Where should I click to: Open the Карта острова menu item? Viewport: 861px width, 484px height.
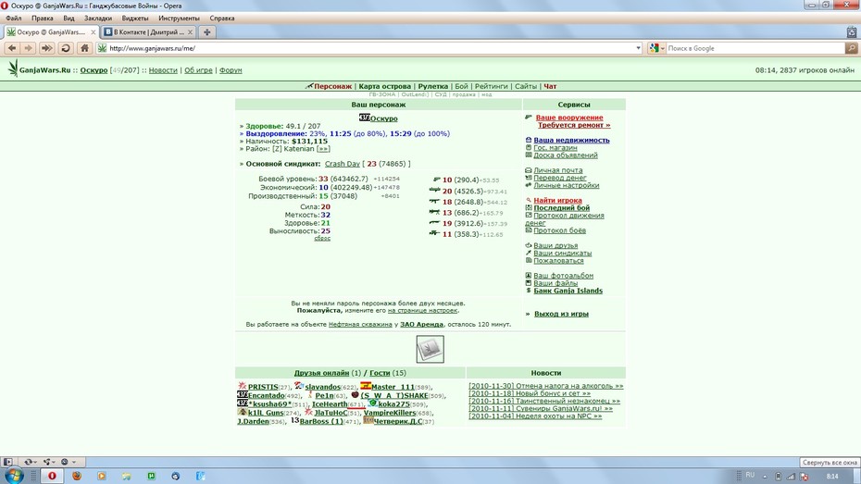point(384,86)
